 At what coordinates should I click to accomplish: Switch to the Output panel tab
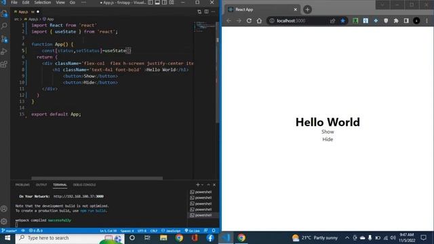41,185
